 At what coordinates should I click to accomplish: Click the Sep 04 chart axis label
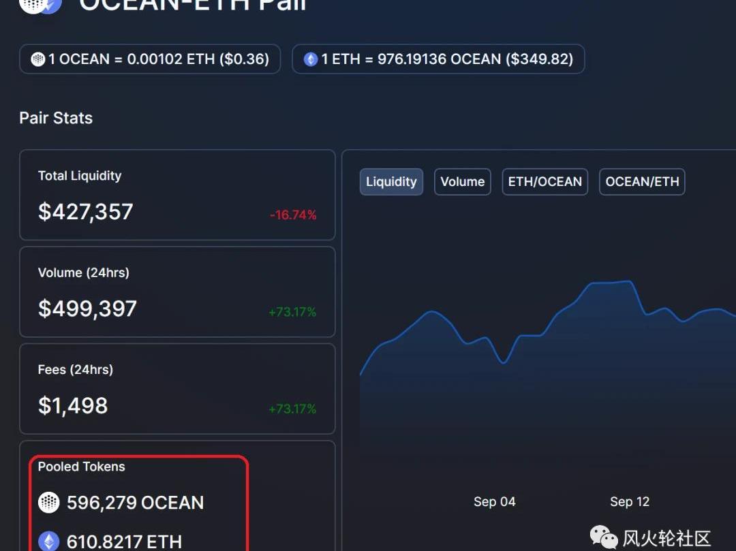pos(494,502)
